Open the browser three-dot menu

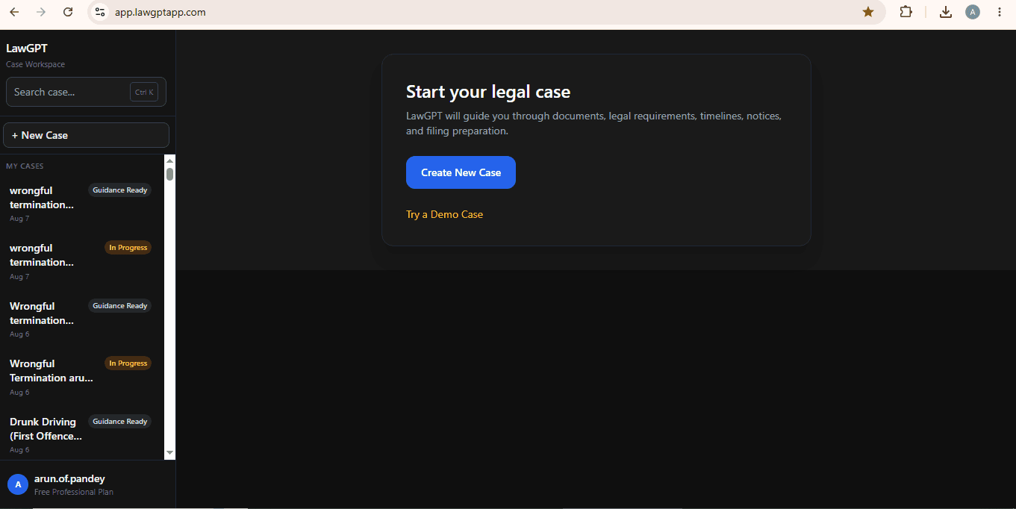click(x=1000, y=12)
